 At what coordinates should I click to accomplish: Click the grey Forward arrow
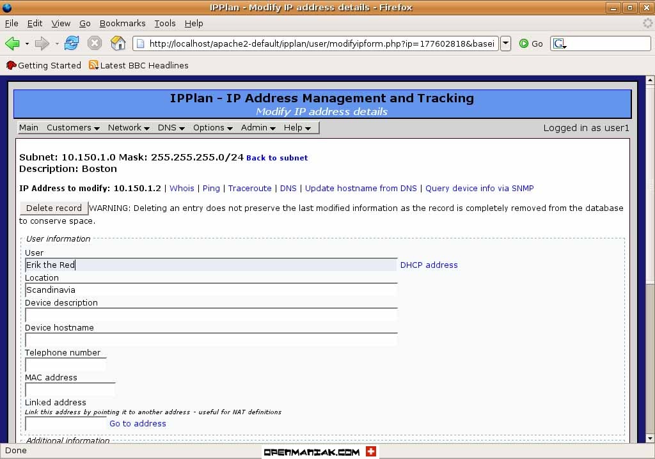pyautogui.click(x=42, y=43)
